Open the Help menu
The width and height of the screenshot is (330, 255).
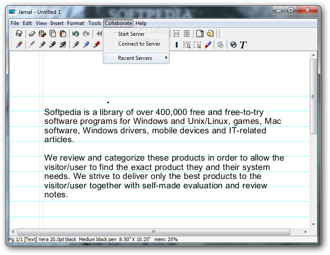(x=141, y=23)
